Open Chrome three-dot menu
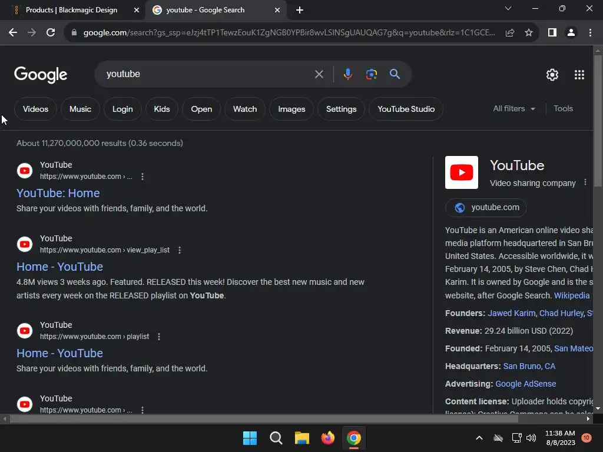The height and width of the screenshot is (452, 603). [x=590, y=33]
